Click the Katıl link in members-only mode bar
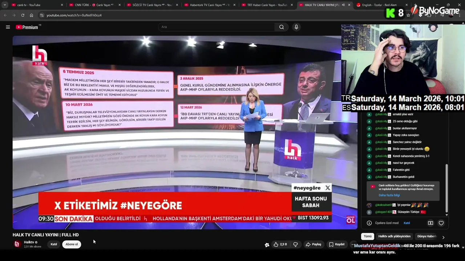 point(407,223)
